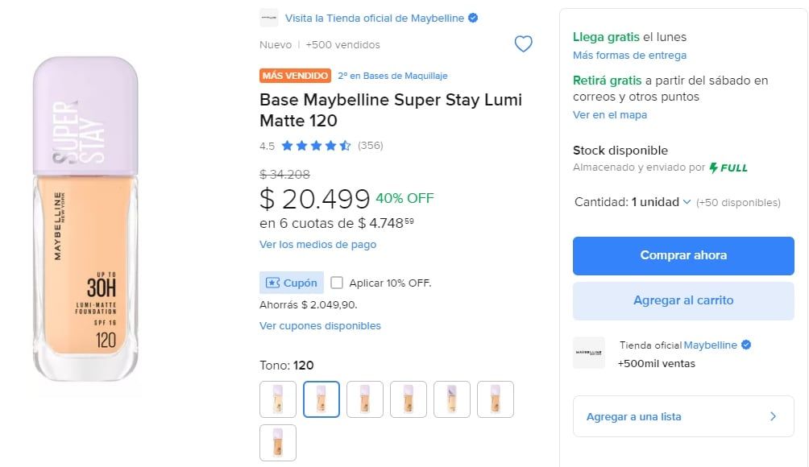Click the Maybelline logo in the seller card

589,354
